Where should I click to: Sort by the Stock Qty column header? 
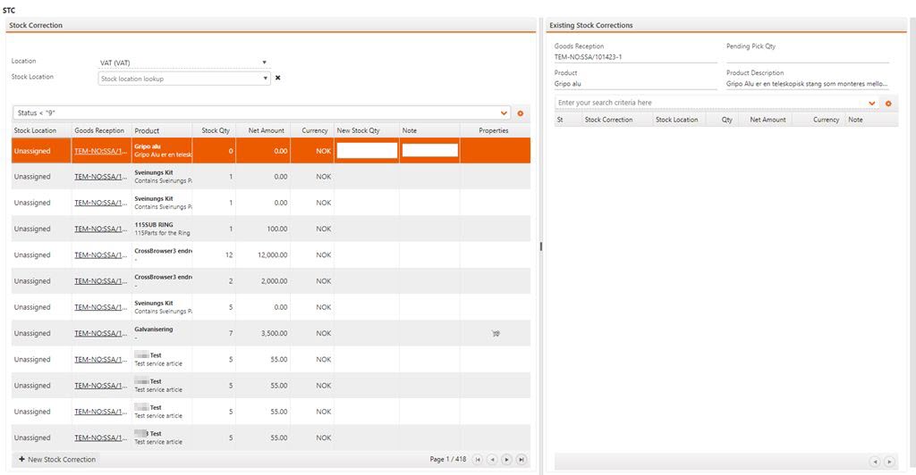[216, 130]
